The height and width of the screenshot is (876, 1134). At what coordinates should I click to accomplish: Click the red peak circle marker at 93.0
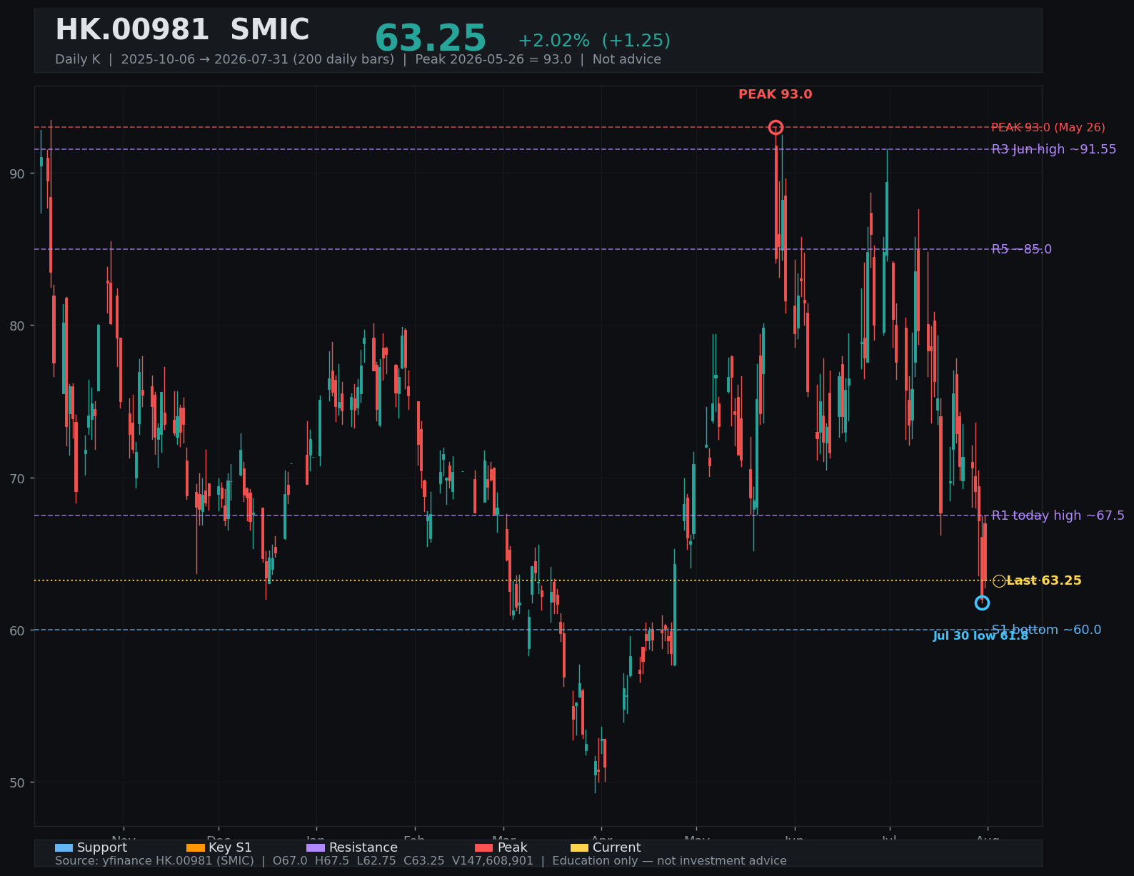coord(776,128)
